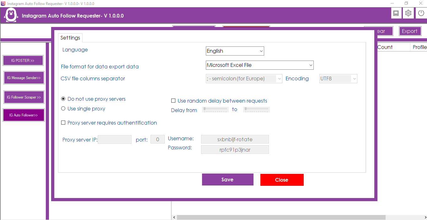This screenshot has height=220, width=427.
Task: Click 'CSV file columns separator' label
Action: pyautogui.click(x=93, y=78)
